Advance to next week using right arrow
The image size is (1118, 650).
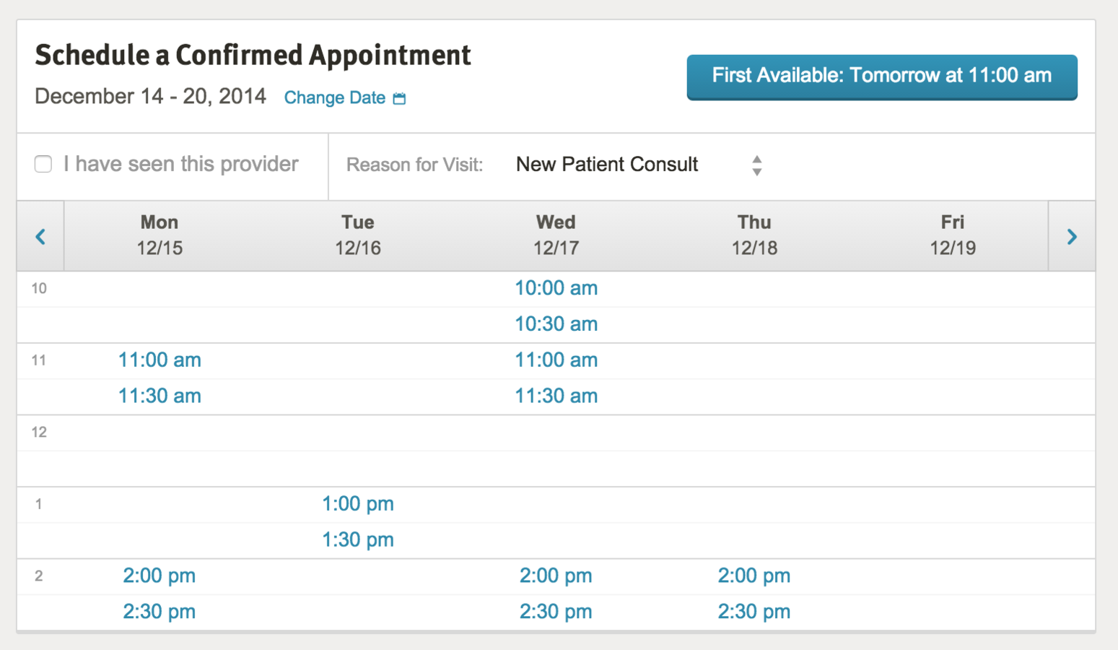click(x=1072, y=236)
